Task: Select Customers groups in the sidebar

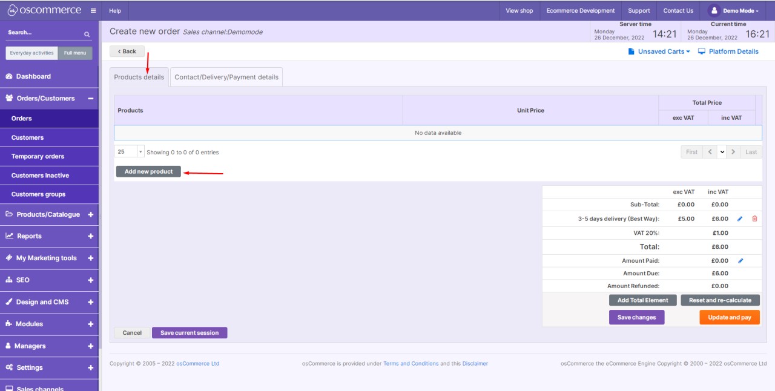Action: coord(49,194)
